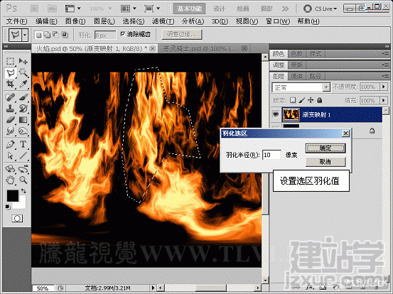Select the Crop tool

click(x=10, y=84)
